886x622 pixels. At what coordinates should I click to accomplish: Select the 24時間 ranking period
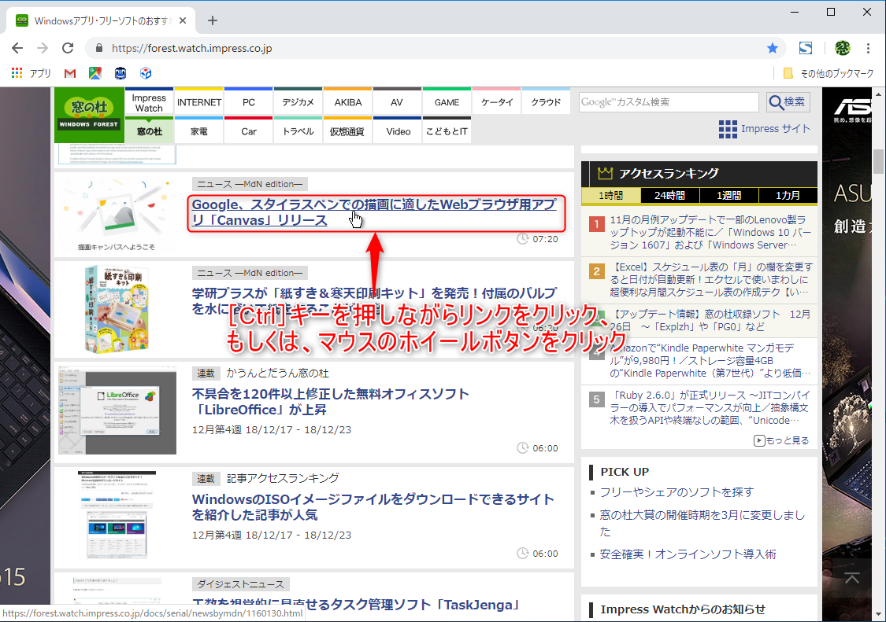coord(669,196)
